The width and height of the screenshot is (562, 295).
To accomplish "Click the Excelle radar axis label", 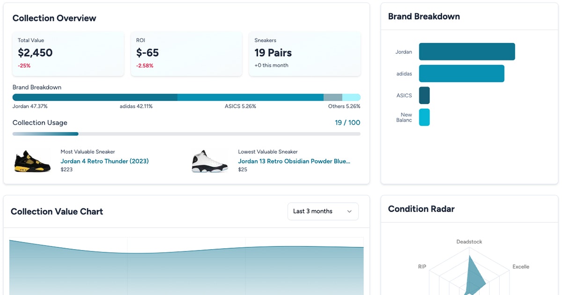I will coord(521,266).
